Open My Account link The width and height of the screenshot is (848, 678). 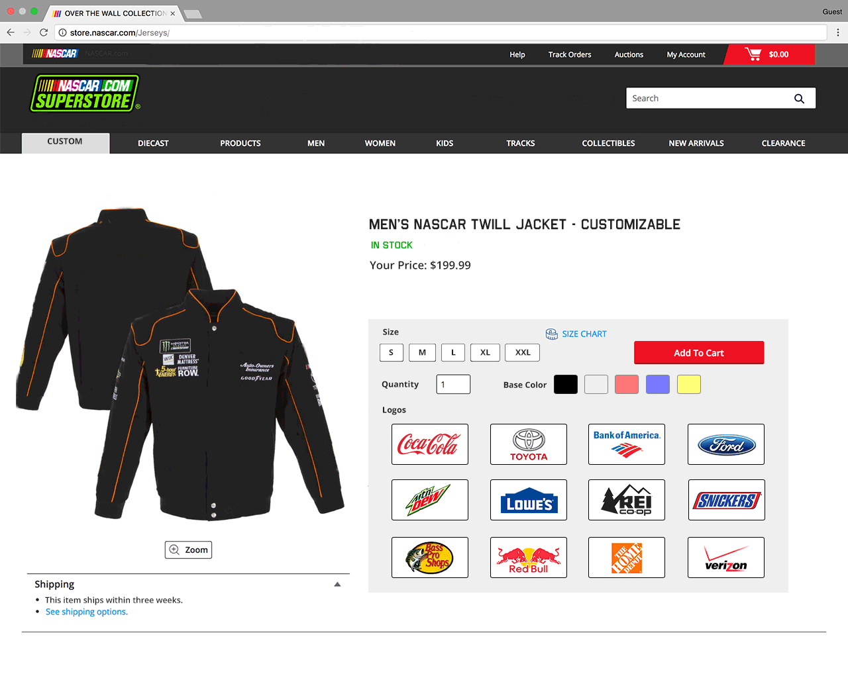click(686, 55)
